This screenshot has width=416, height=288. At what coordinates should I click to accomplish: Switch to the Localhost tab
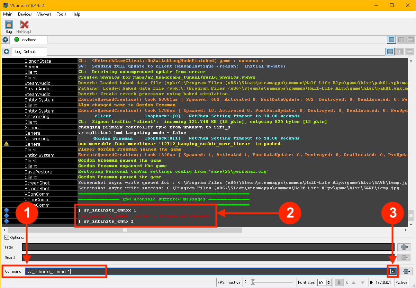(28, 40)
